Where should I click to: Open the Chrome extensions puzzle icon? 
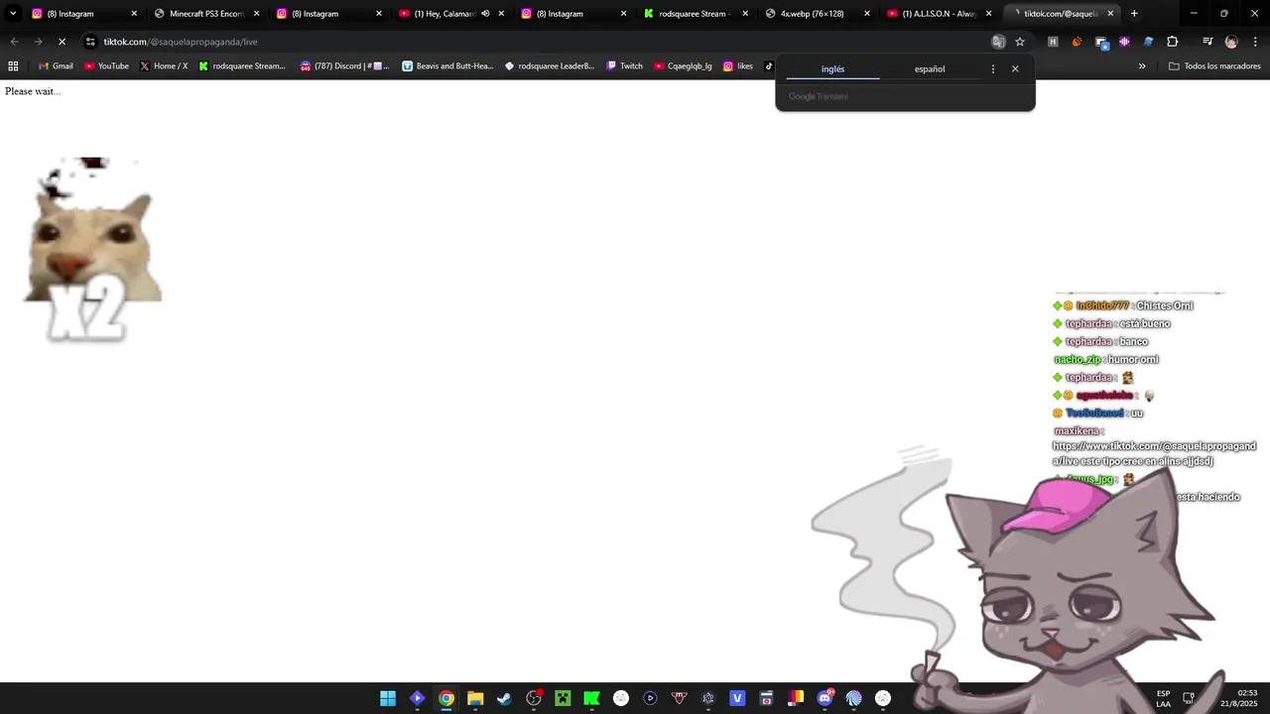(1173, 42)
